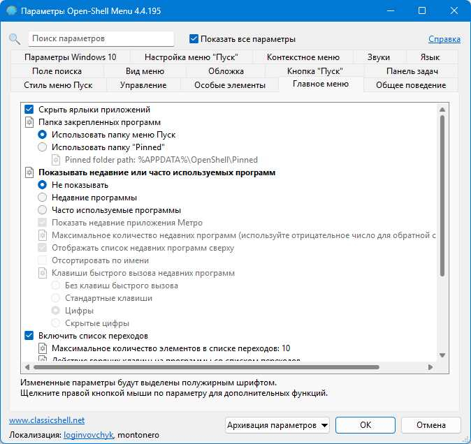Screen dimensions: 471x444
Task: Open "Стиль меню Пуск" tab
Action: tap(58, 85)
